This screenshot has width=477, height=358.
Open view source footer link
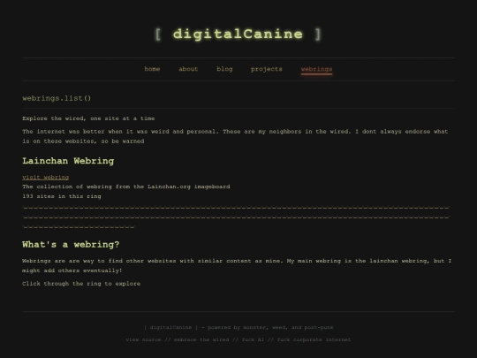(143, 339)
